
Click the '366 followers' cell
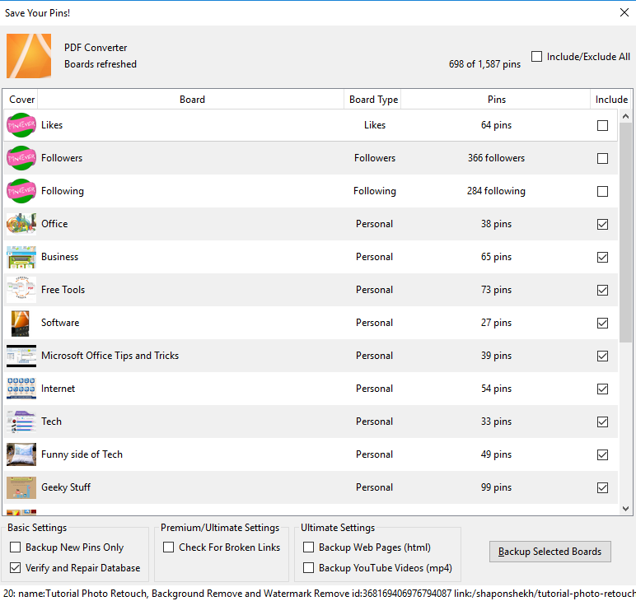(x=496, y=158)
